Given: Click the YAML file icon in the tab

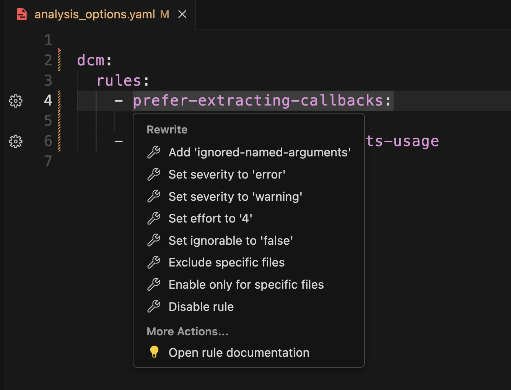Looking at the screenshot, I should coord(21,14).
